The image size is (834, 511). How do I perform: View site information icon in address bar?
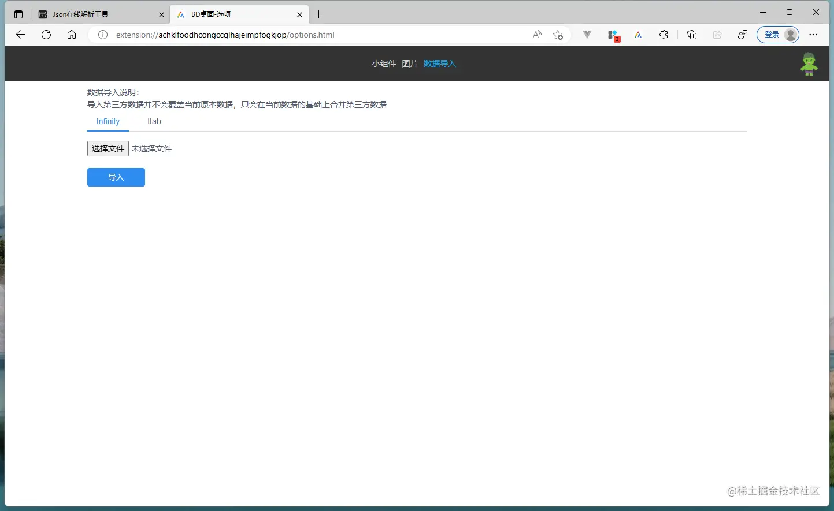(103, 35)
